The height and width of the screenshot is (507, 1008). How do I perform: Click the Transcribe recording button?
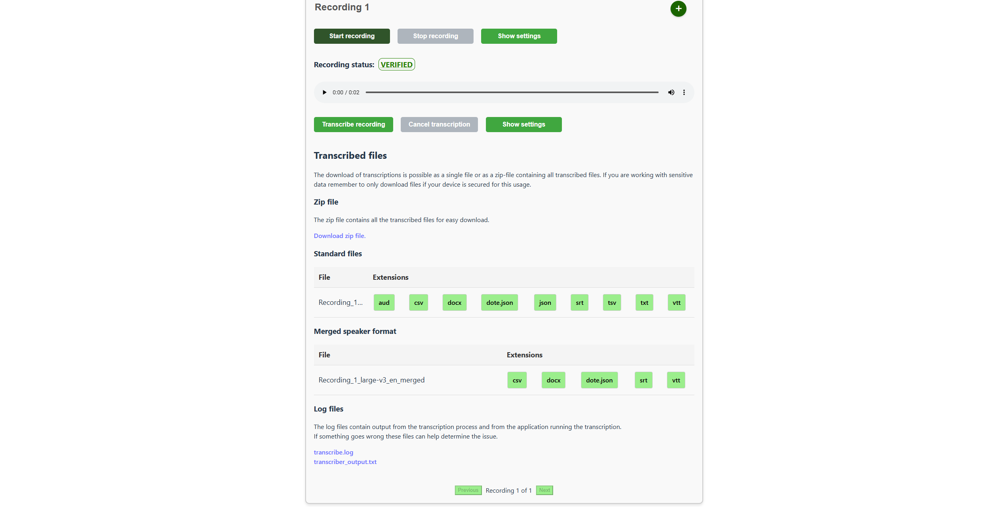click(353, 125)
